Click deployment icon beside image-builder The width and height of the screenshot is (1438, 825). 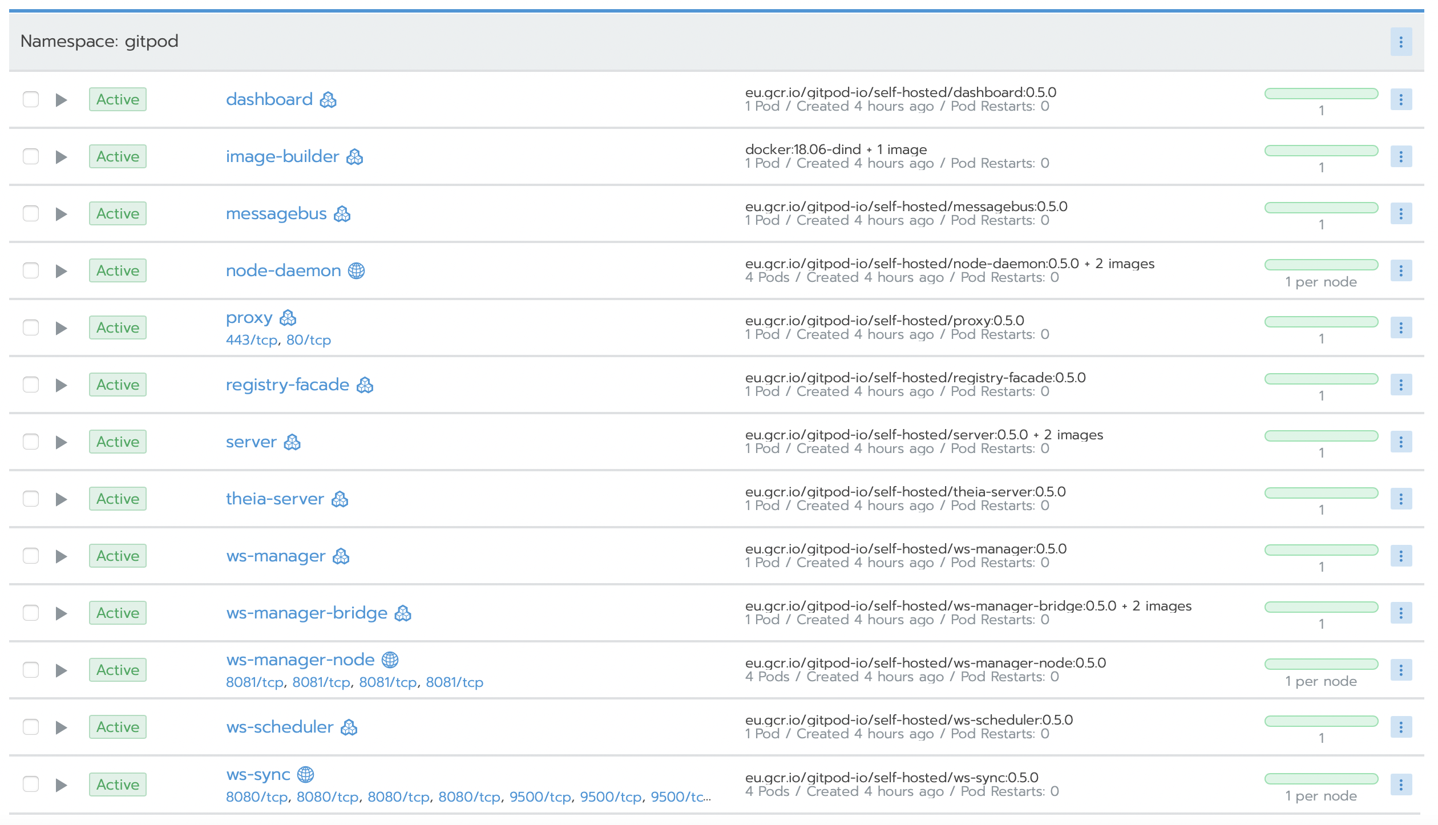click(x=354, y=156)
